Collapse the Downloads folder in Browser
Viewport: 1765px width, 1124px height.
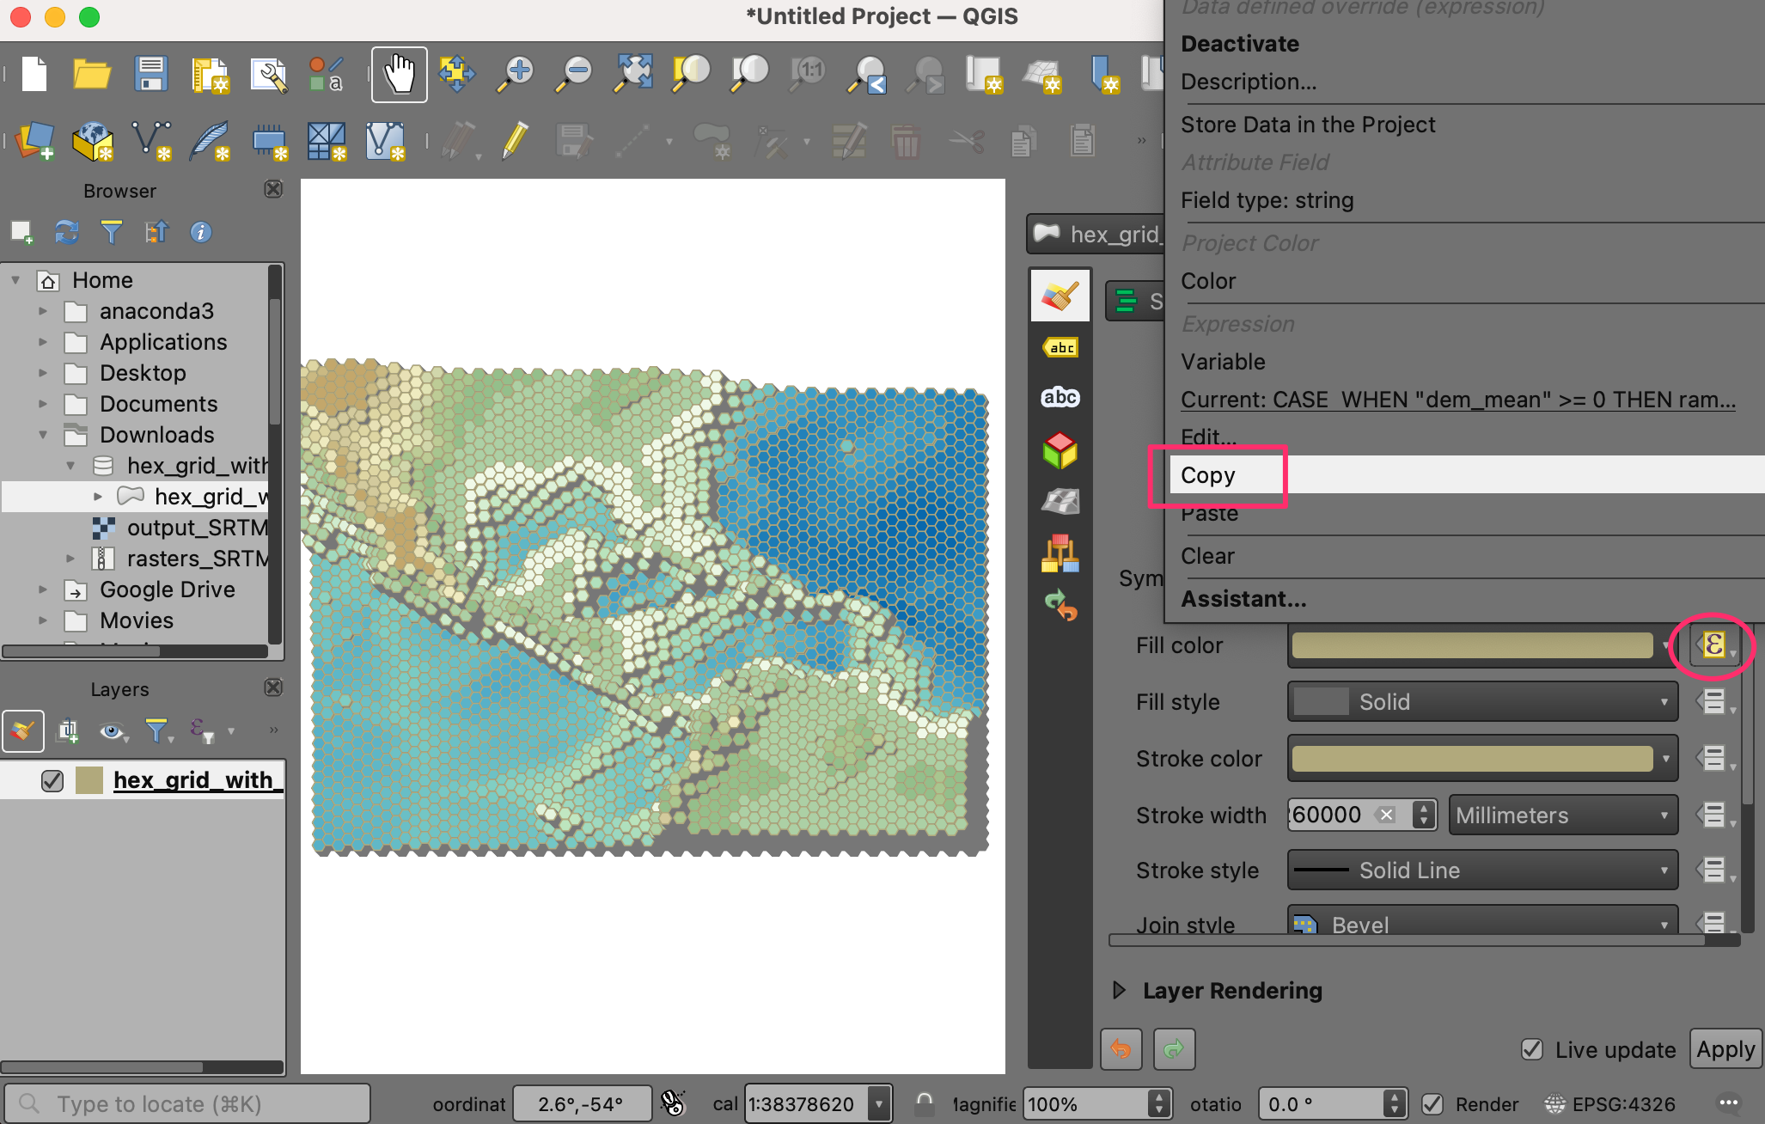(x=43, y=435)
